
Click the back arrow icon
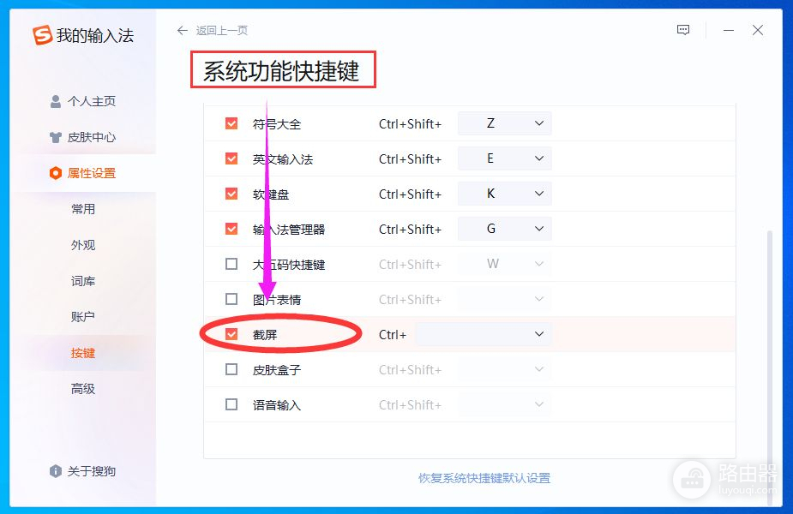(182, 30)
